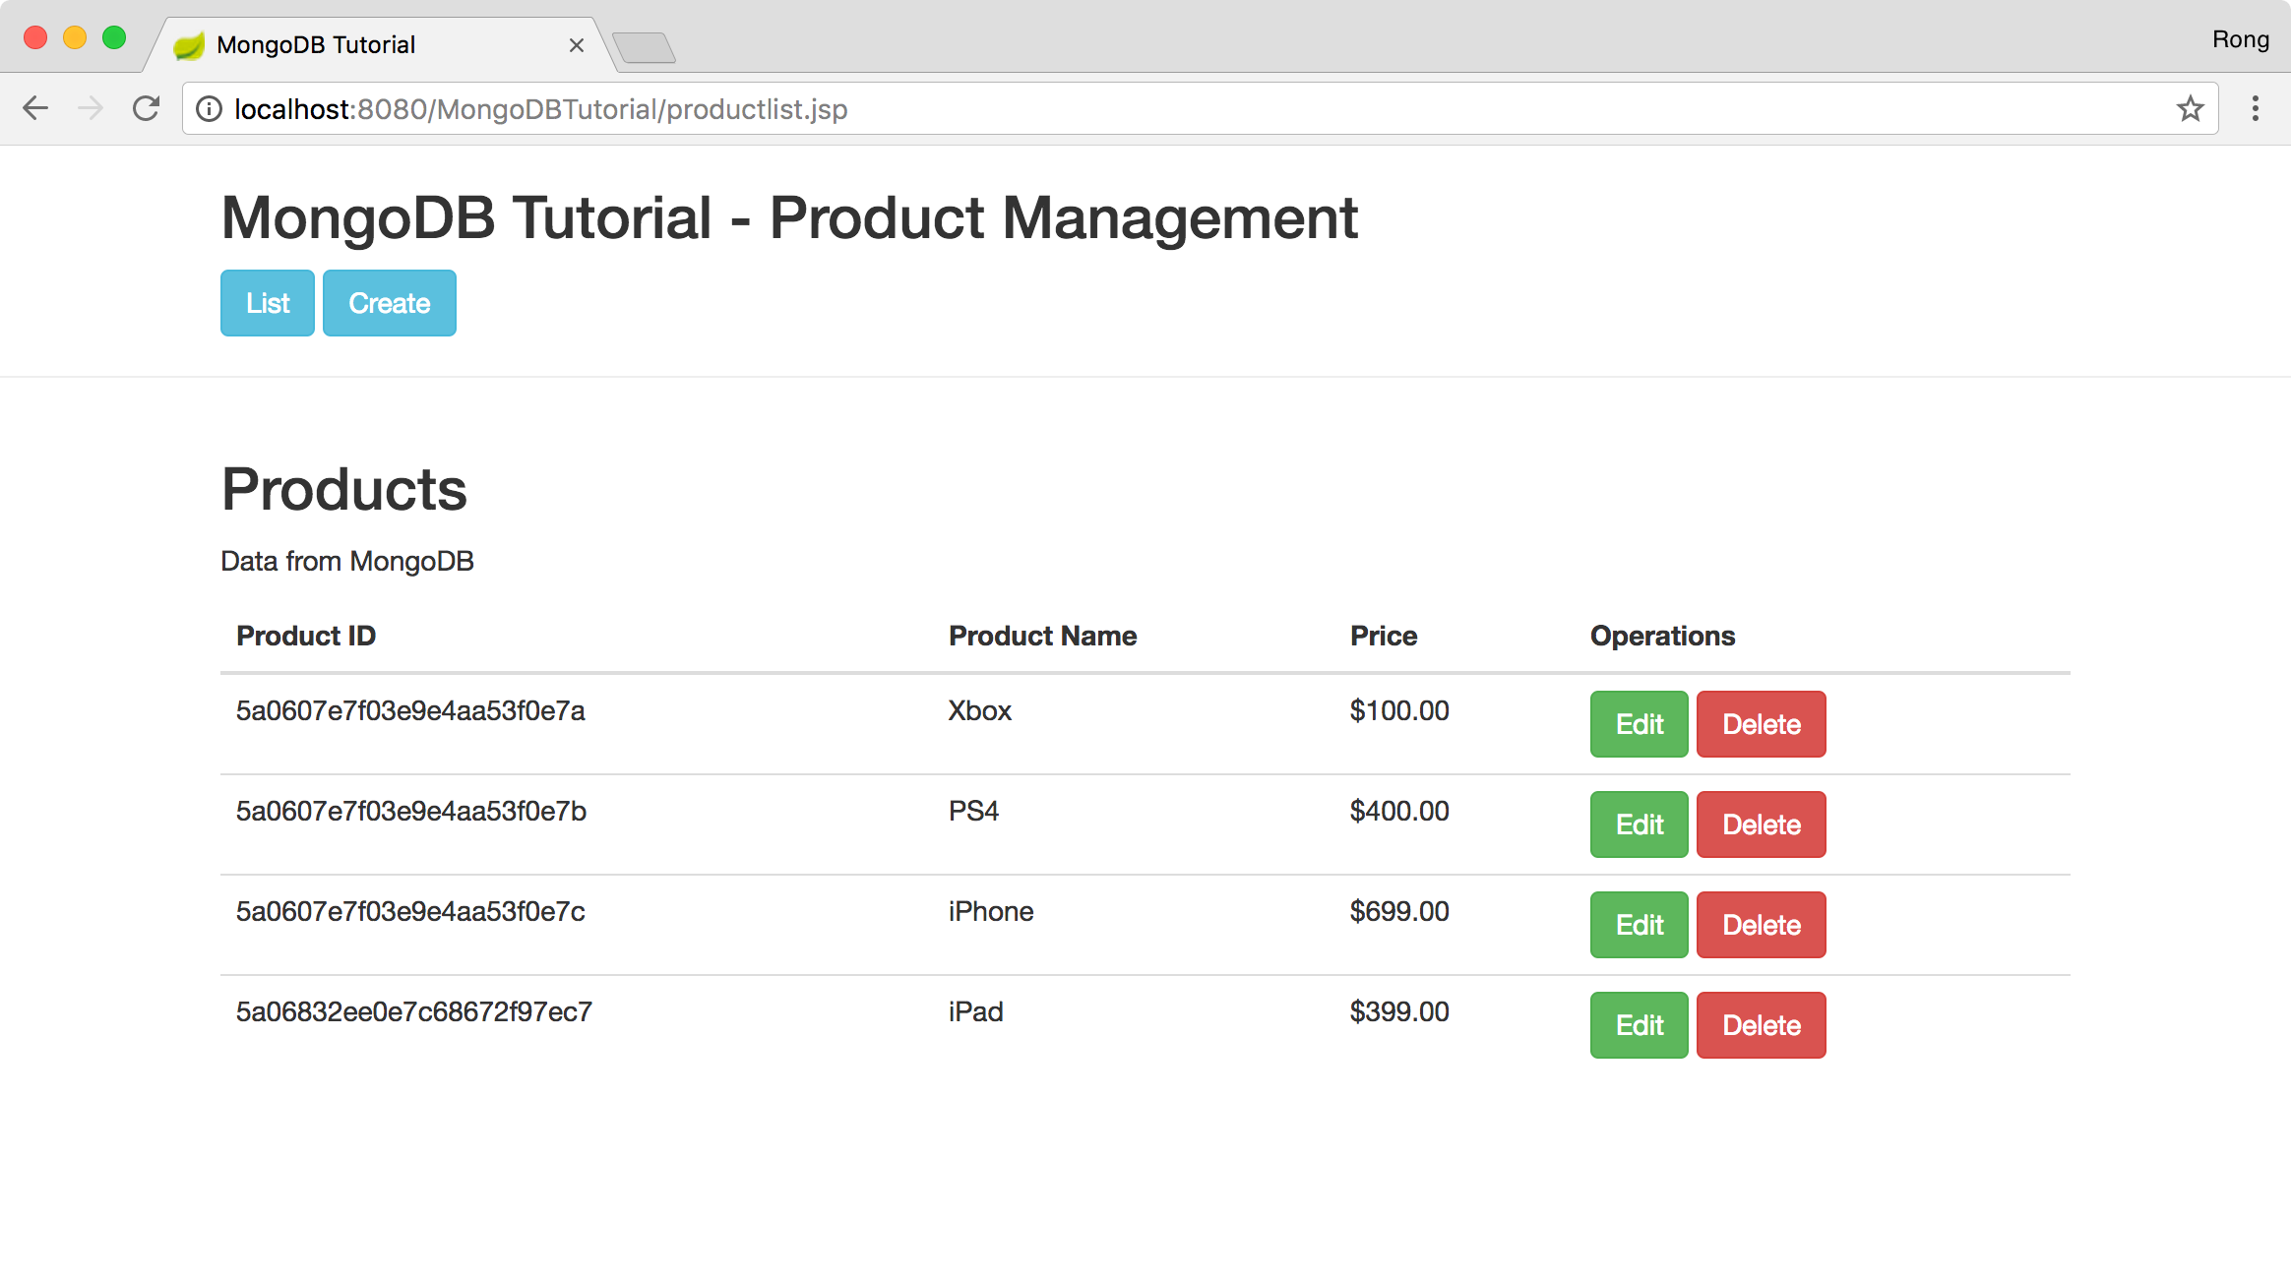
Task: Click the site info icon in address bar
Action: (209, 108)
